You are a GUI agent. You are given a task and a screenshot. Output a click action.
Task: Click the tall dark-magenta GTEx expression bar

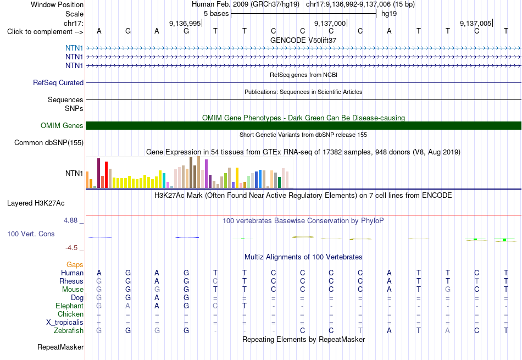click(98, 173)
